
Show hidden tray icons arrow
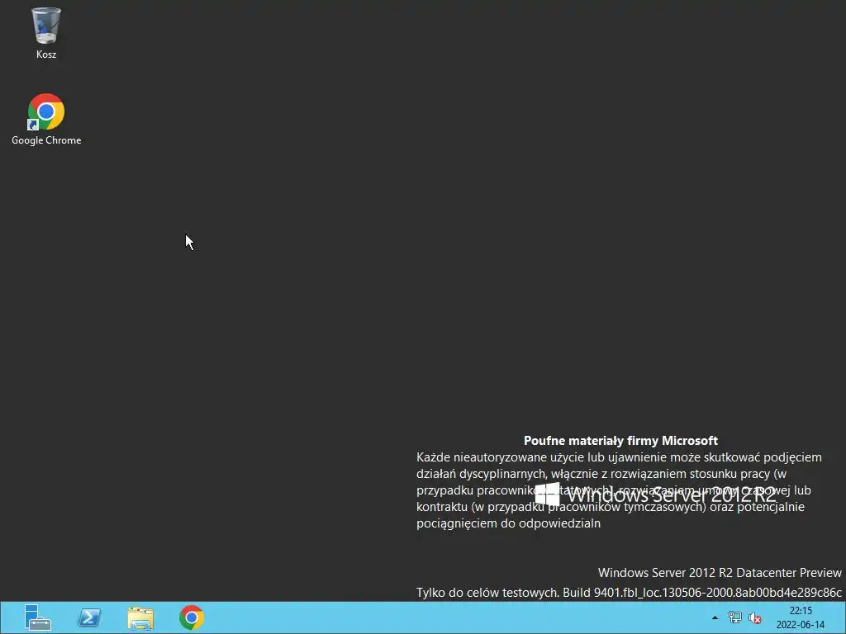(x=715, y=617)
